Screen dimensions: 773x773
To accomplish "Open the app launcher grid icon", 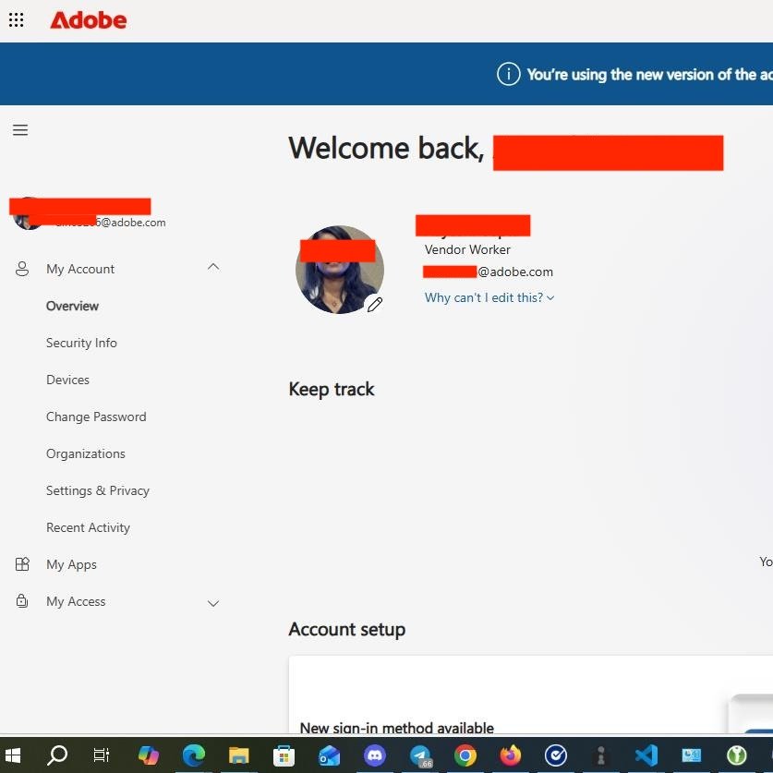I will click(x=17, y=19).
